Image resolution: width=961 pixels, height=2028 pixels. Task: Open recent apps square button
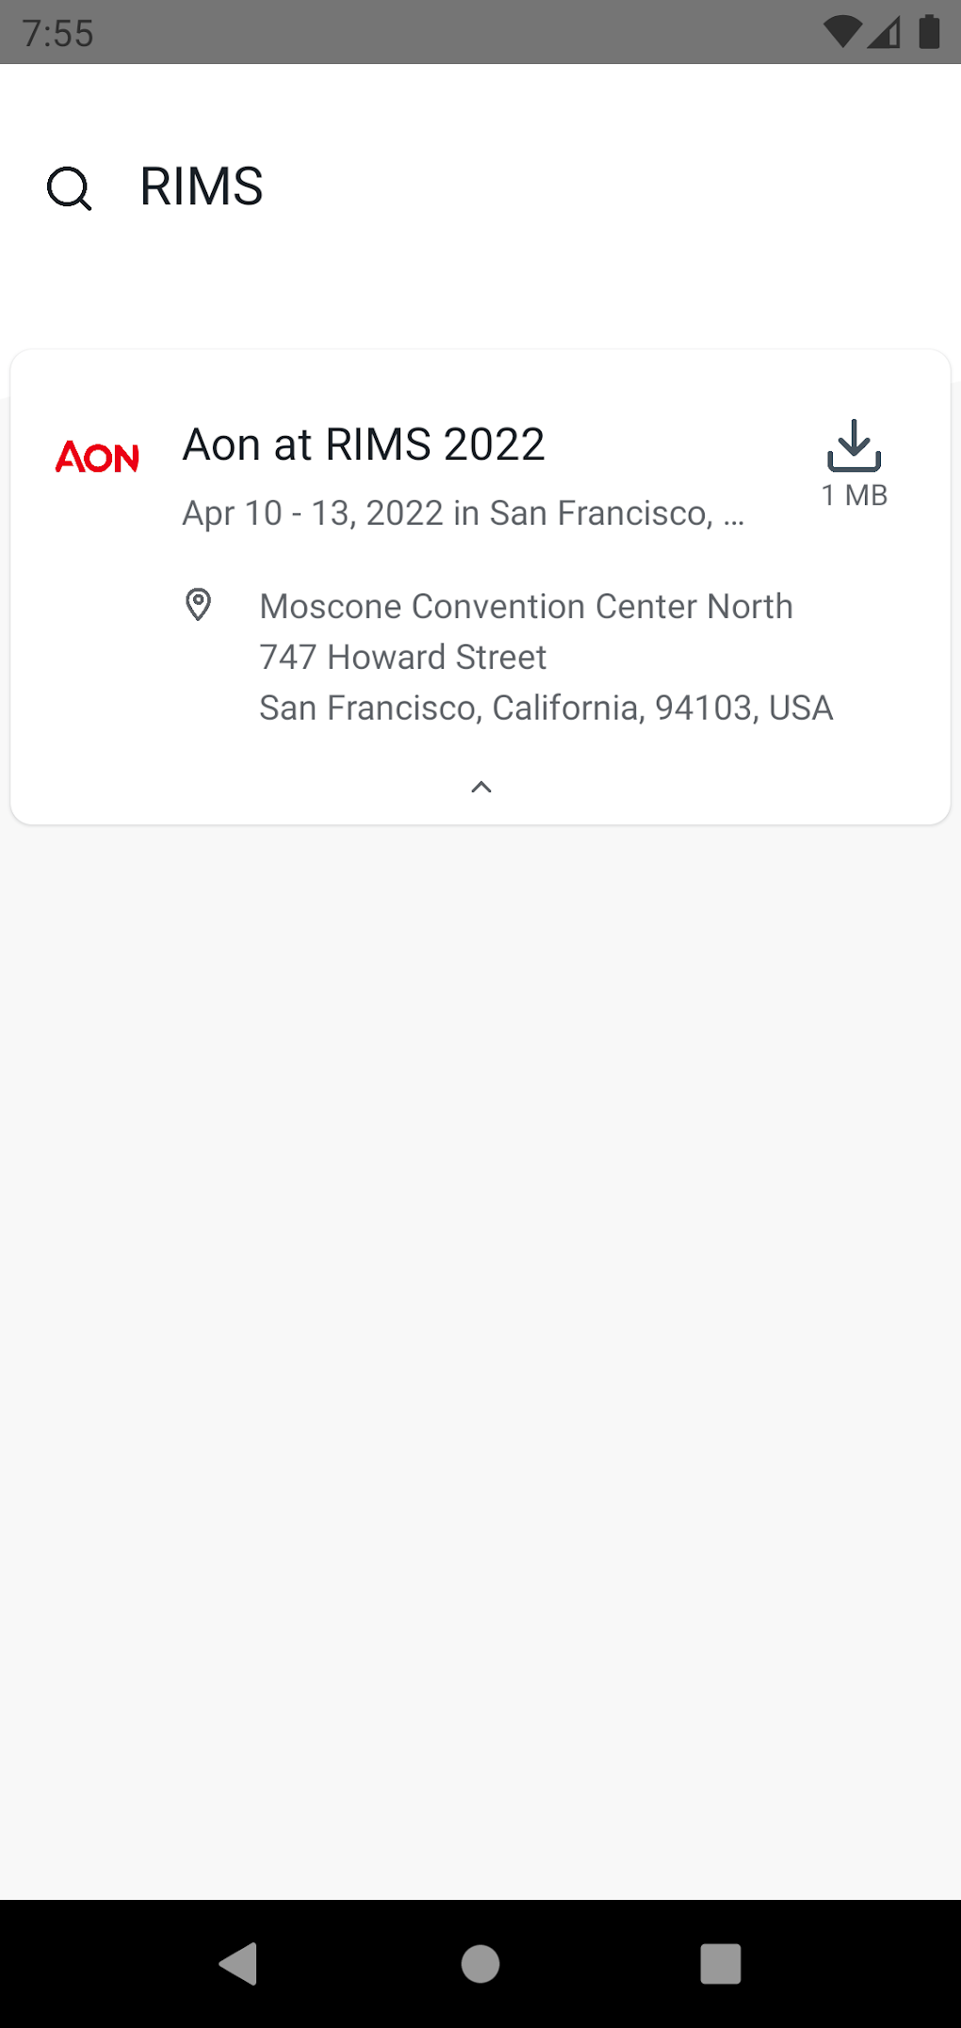pyautogui.click(x=720, y=1964)
